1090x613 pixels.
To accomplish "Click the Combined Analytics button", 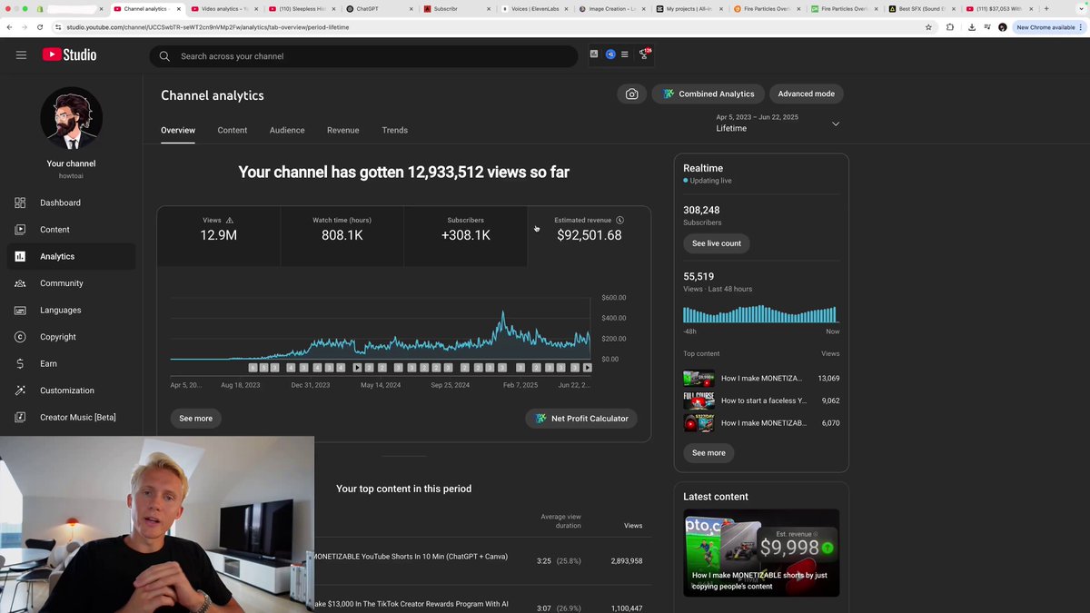I will pyautogui.click(x=708, y=94).
